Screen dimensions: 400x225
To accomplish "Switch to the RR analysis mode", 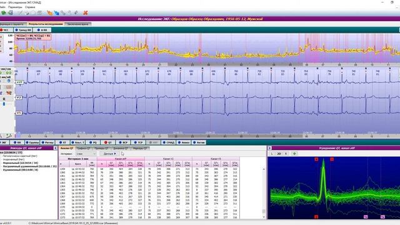I will 17,142.
